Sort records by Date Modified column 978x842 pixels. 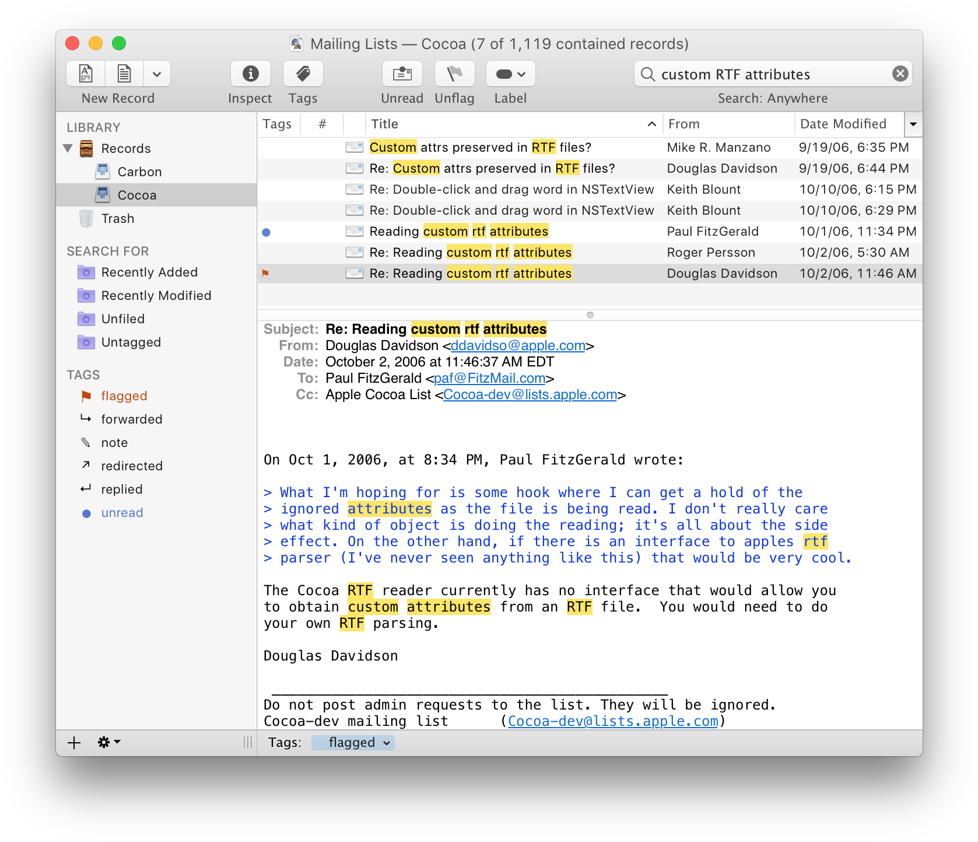(x=843, y=124)
